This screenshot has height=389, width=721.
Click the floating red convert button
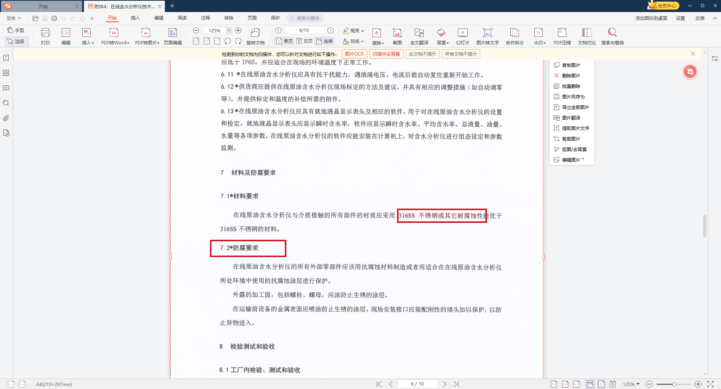(690, 71)
